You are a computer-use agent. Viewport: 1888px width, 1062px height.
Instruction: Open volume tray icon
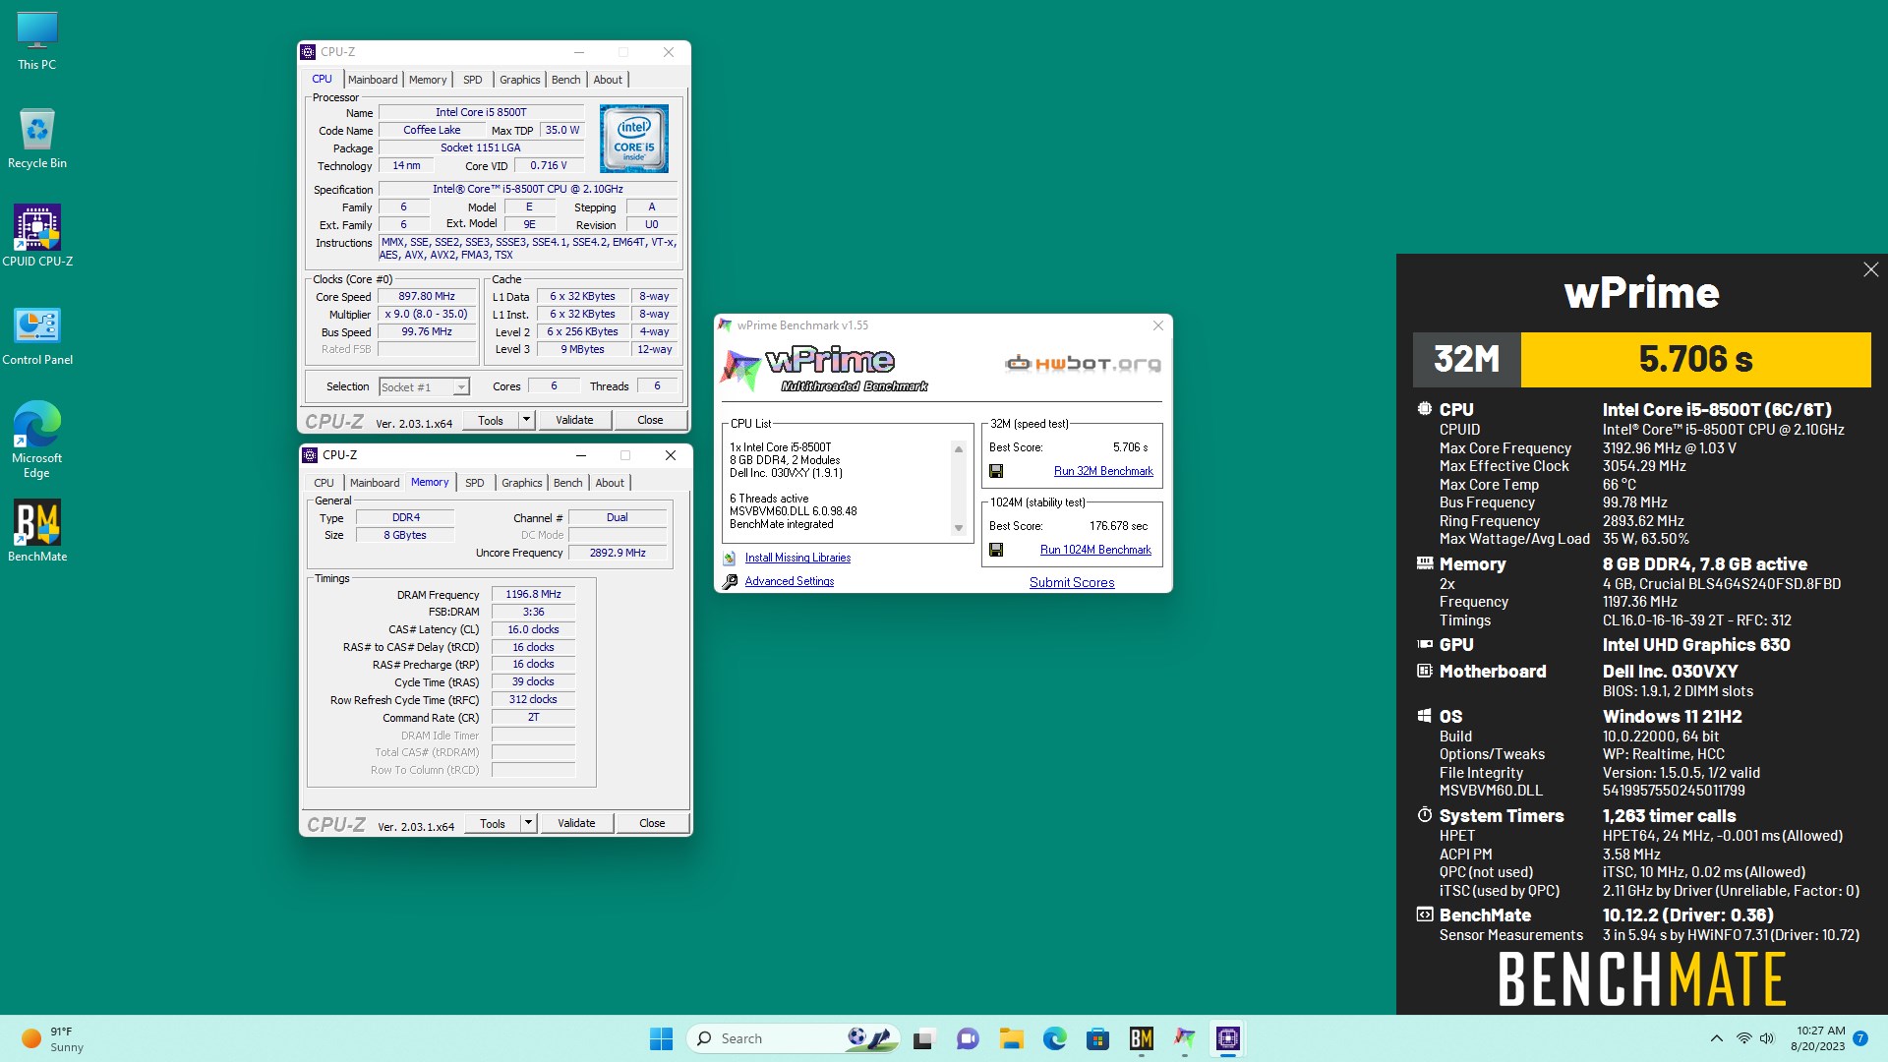(x=1767, y=1038)
